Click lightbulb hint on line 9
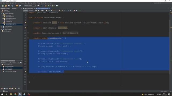This screenshot has width=172, height=96. pyautogui.click(x=26, y=23)
